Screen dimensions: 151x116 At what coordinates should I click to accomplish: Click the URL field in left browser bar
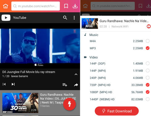tap(36, 6)
